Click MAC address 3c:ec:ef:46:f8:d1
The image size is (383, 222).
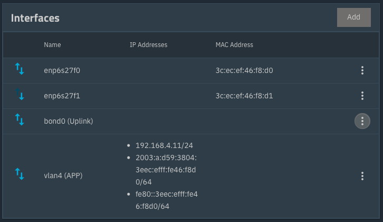244,96
